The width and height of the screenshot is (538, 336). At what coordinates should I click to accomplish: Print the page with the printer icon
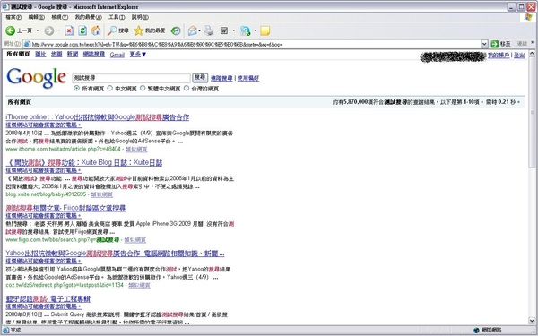click(x=209, y=30)
